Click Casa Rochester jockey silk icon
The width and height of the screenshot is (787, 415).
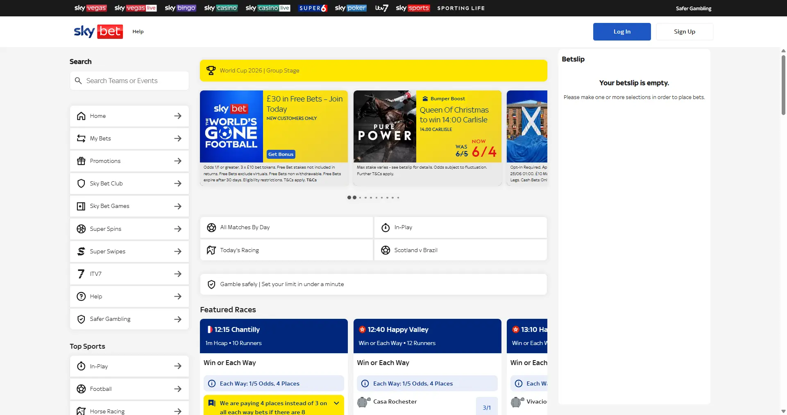click(363, 402)
